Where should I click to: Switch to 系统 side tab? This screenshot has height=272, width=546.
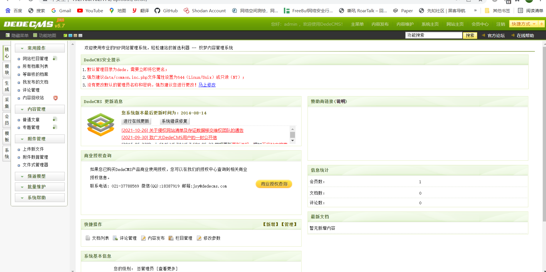[7, 153]
